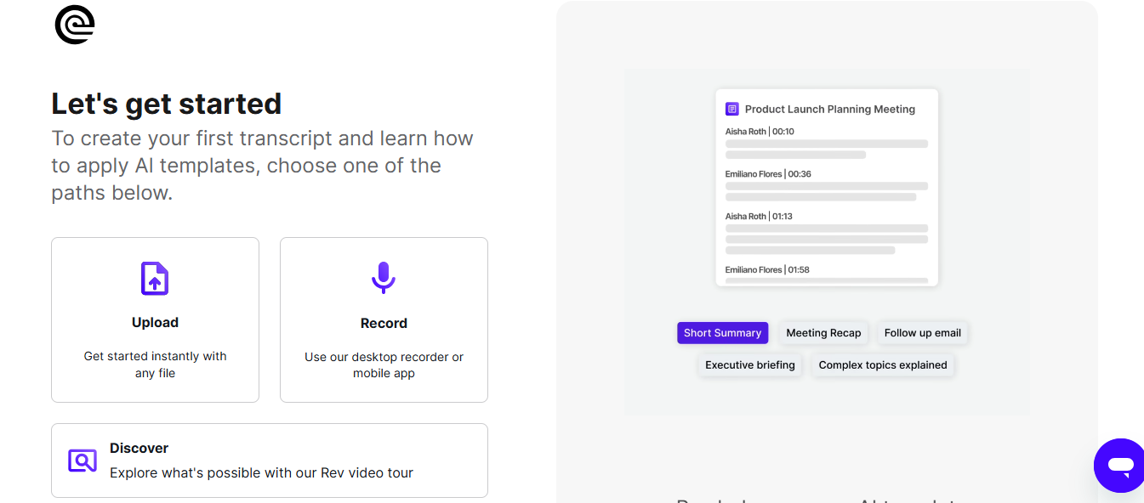The image size is (1144, 503).
Task: Select the Meeting Recap template
Action: coord(823,333)
